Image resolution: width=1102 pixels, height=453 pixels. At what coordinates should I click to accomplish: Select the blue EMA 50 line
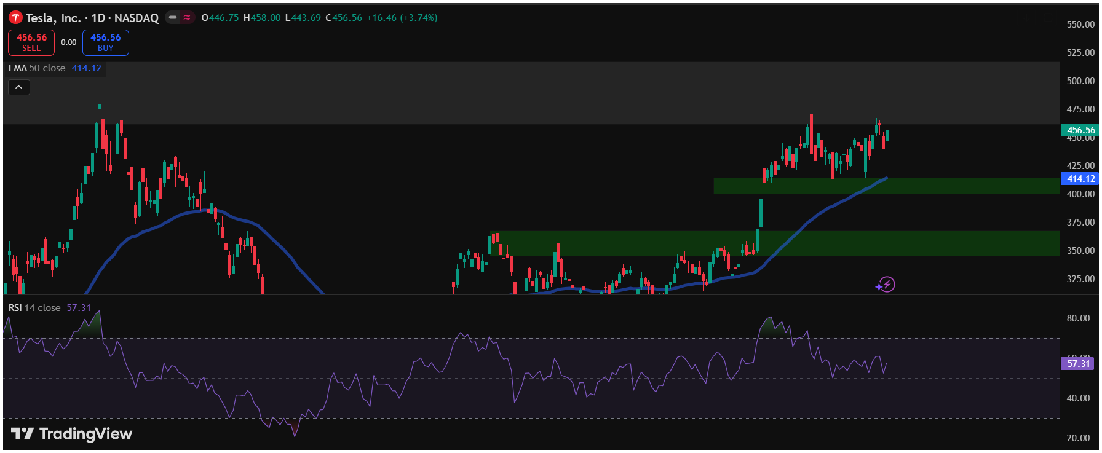tap(799, 231)
